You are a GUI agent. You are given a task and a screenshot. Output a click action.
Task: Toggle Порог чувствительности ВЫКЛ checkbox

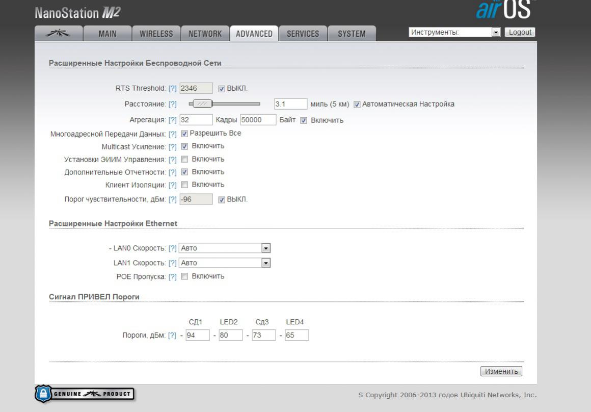[222, 199]
